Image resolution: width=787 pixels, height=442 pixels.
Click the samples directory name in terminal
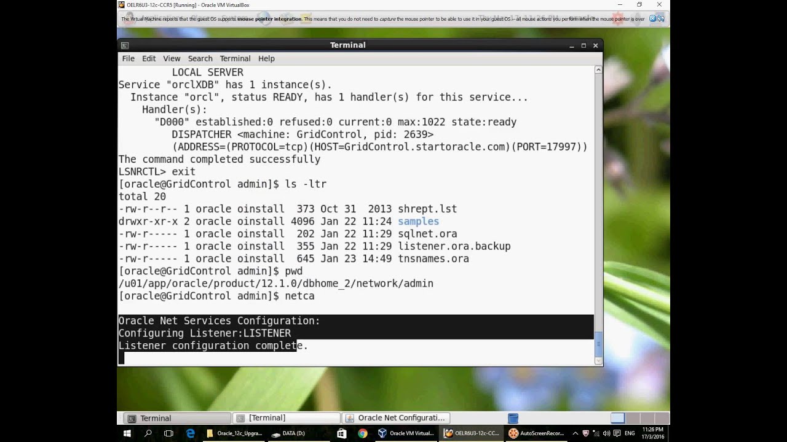tap(418, 221)
